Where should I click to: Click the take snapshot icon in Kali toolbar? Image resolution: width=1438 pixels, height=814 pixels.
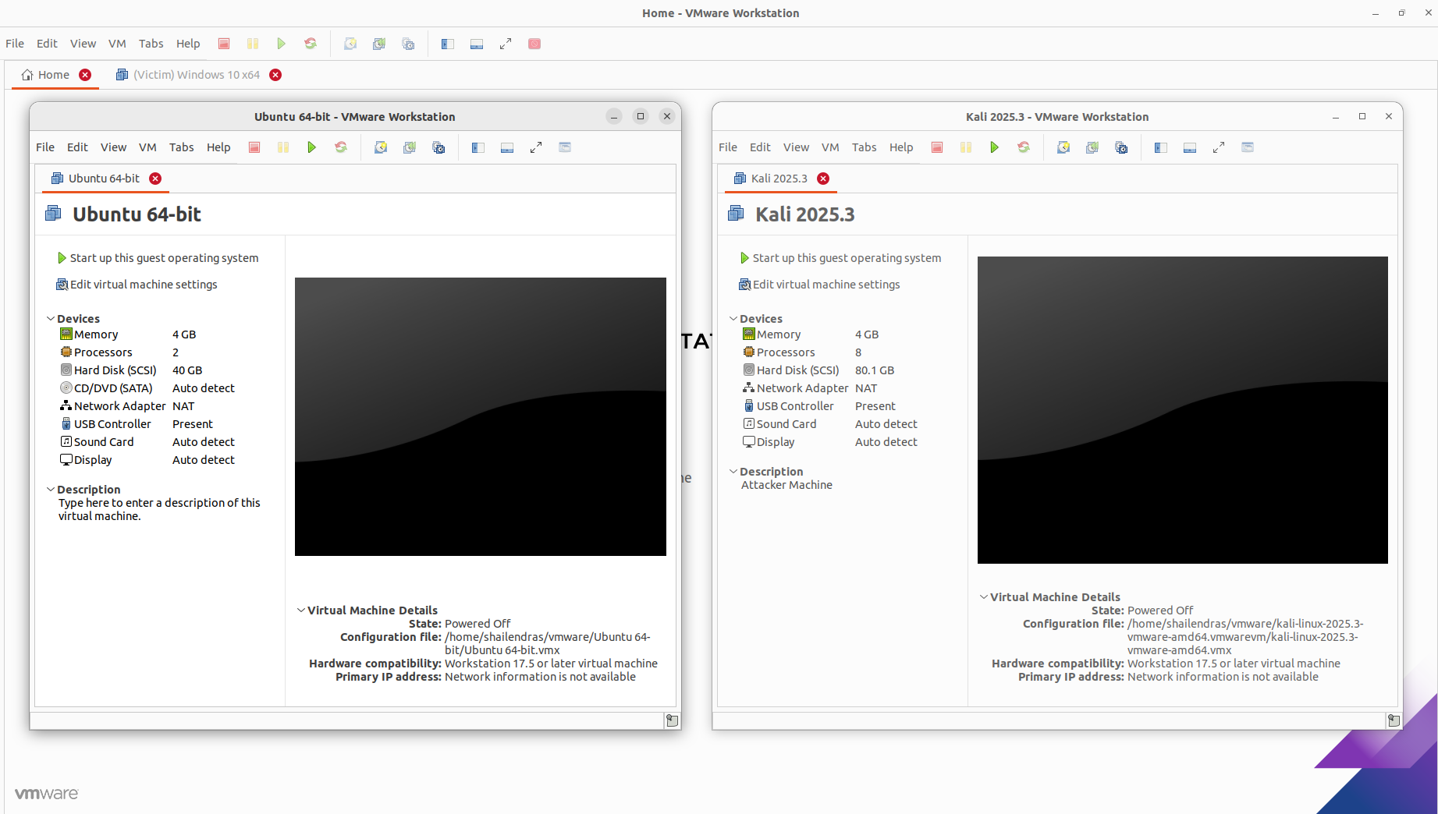pos(1063,147)
